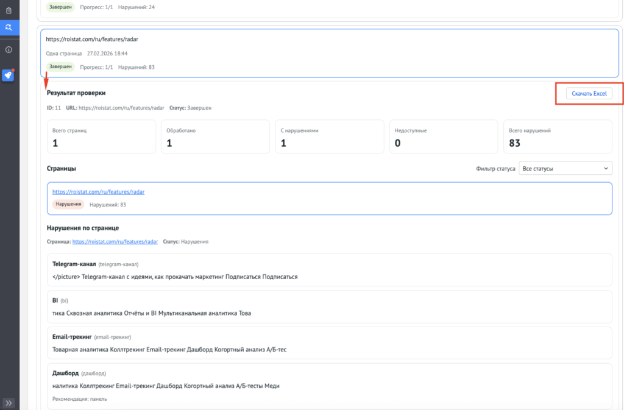Click the Дашборд violation card

click(x=329, y=385)
